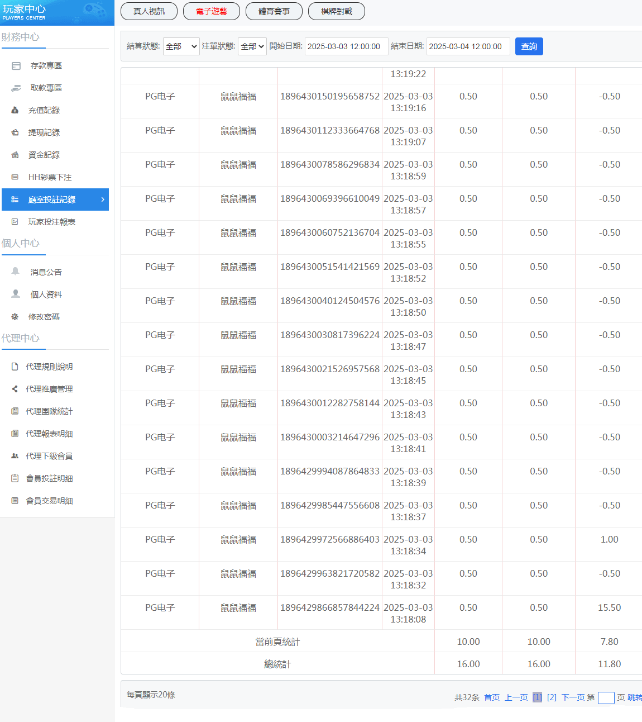Switch to the 體育賽事 tab
The height and width of the screenshot is (722, 642).
(274, 11)
